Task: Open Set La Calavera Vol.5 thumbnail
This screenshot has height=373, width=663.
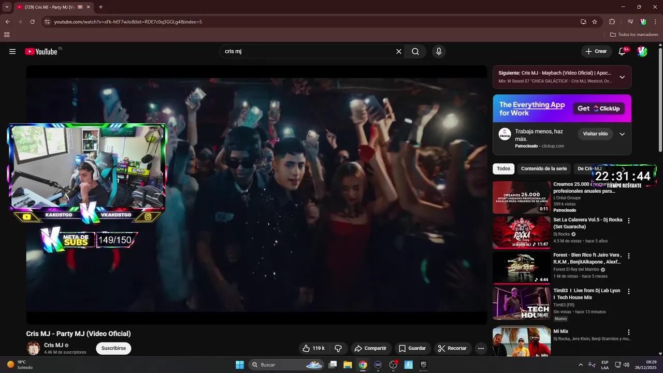Action: point(521,233)
